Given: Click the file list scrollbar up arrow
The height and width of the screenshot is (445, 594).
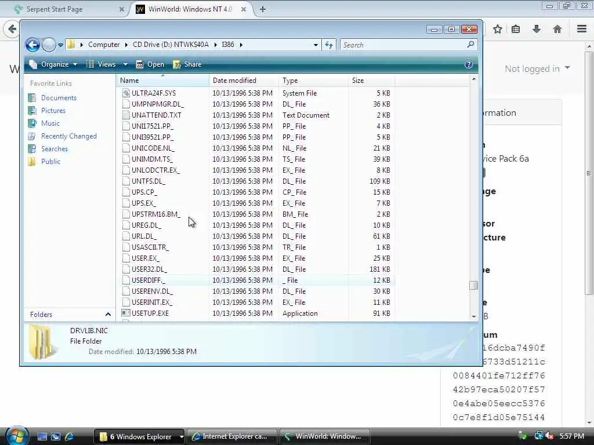Looking at the screenshot, I should pos(473,79).
